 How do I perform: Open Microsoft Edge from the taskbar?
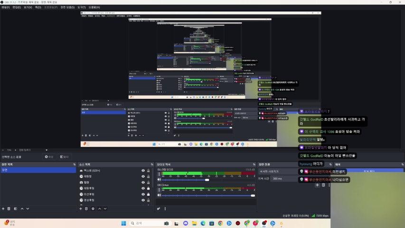tap(203, 223)
